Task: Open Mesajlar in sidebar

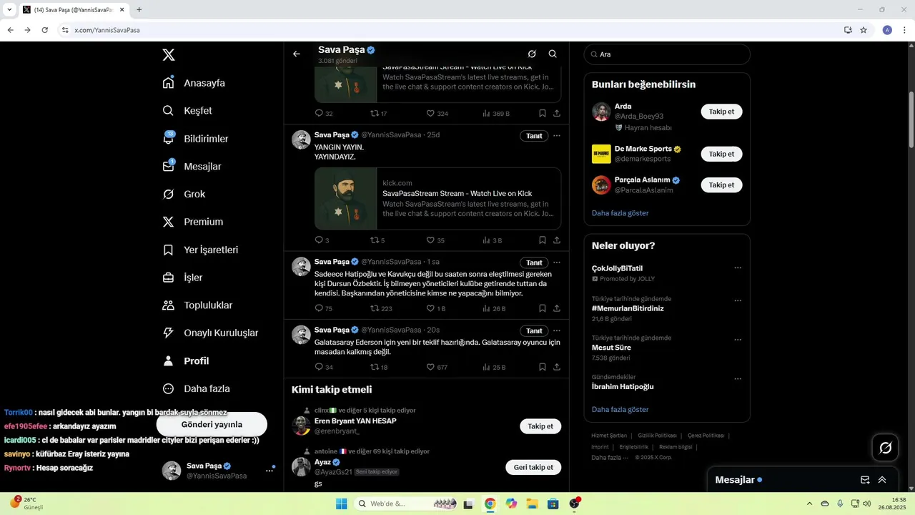Action: coord(192,167)
